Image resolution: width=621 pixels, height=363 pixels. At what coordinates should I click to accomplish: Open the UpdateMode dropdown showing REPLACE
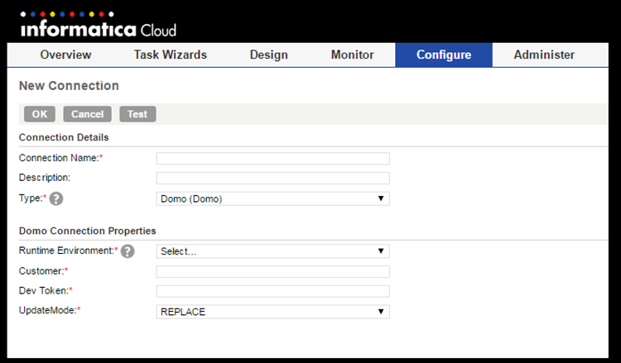tap(273, 312)
